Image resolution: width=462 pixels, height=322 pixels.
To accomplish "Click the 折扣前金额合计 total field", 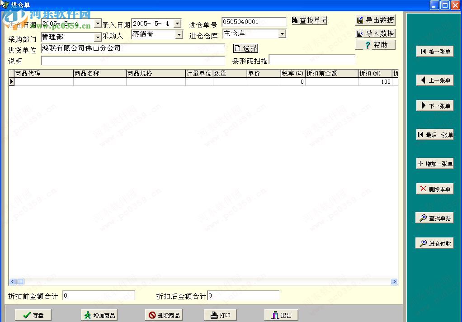I will [99, 295].
